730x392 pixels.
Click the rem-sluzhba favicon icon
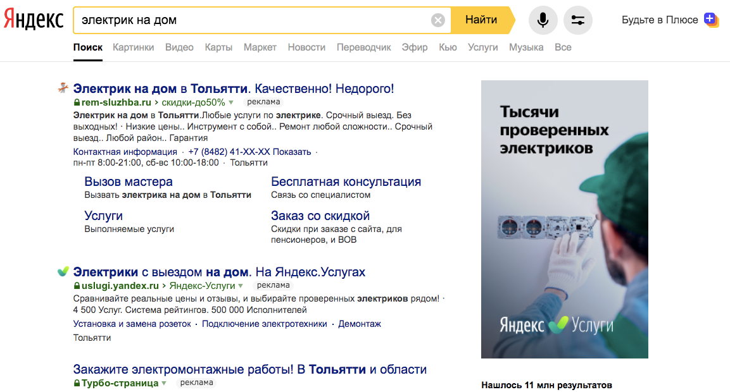coord(63,88)
